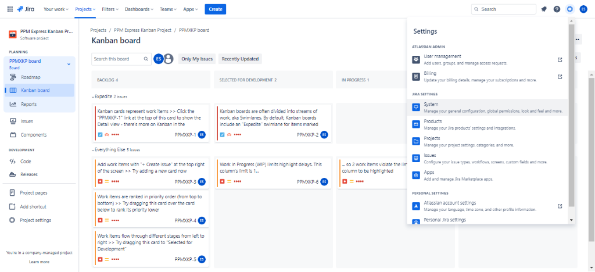The width and height of the screenshot is (595, 272).
Task: Click the settings gear icon
Action: pyautogui.click(x=569, y=9)
